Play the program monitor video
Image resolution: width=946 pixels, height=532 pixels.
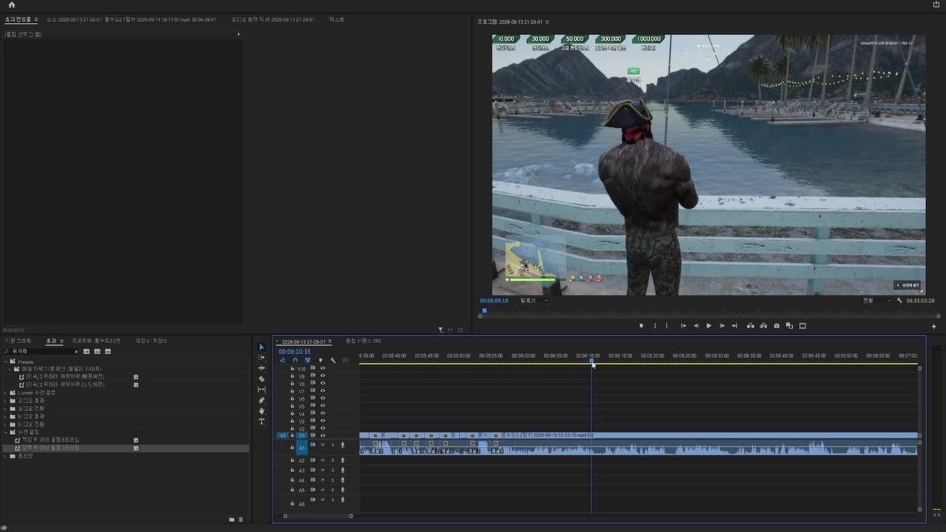709,326
